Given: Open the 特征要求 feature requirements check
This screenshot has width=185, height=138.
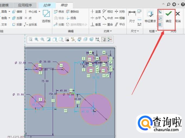Looking at the screenshot, I should point(150,16).
